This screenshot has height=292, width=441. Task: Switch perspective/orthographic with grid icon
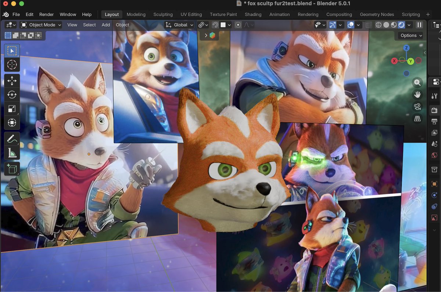[417, 119]
